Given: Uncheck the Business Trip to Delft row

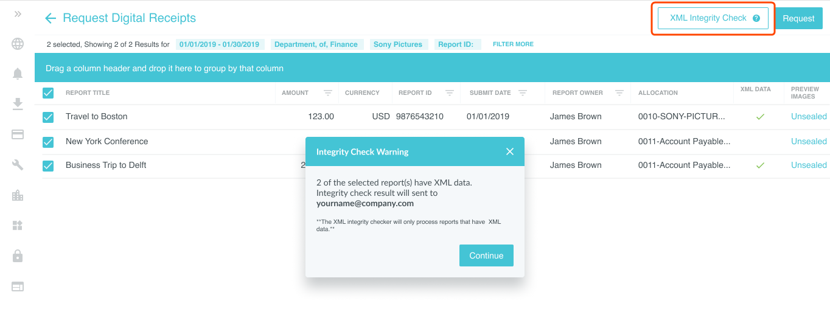Looking at the screenshot, I should (48, 165).
